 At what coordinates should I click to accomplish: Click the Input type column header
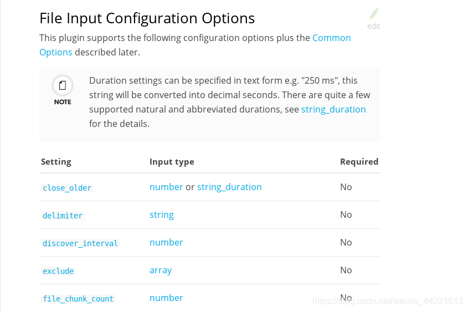pos(172,162)
